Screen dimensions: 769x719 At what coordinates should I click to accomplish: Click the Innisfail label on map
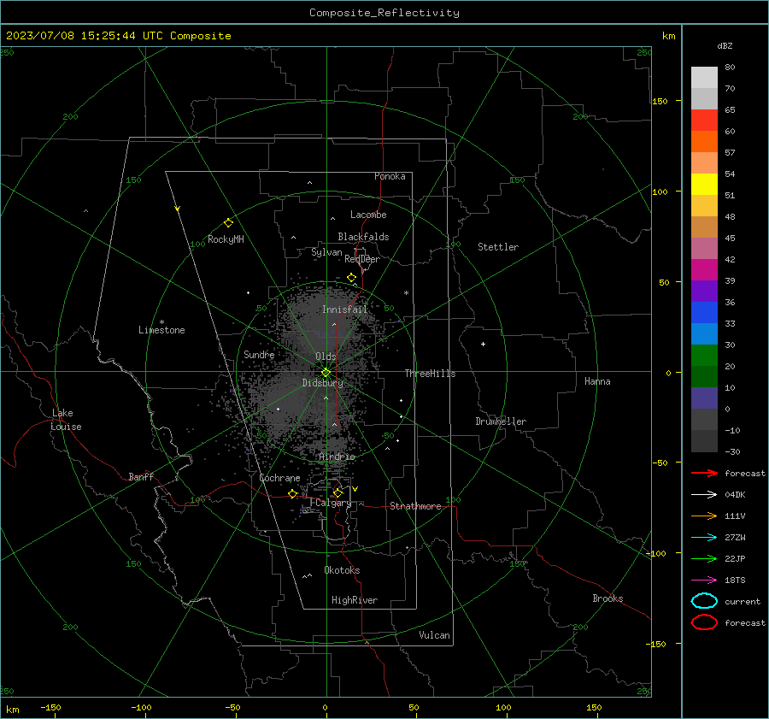[344, 309]
